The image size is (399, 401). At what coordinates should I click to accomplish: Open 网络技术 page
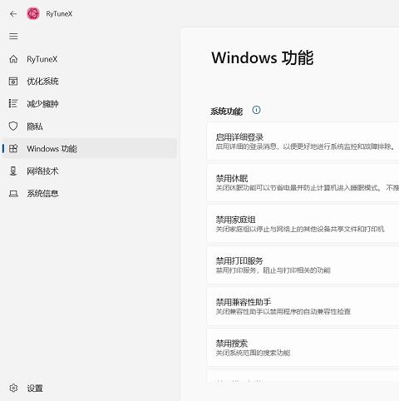89,171
